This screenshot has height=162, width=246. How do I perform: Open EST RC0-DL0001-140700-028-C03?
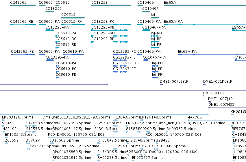146,137
